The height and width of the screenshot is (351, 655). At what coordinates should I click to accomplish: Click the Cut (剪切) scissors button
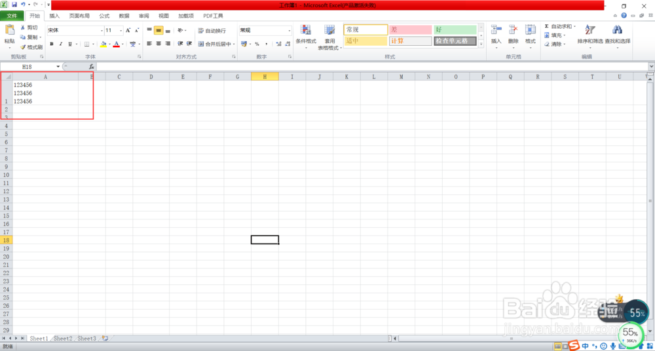click(x=29, y=28)
